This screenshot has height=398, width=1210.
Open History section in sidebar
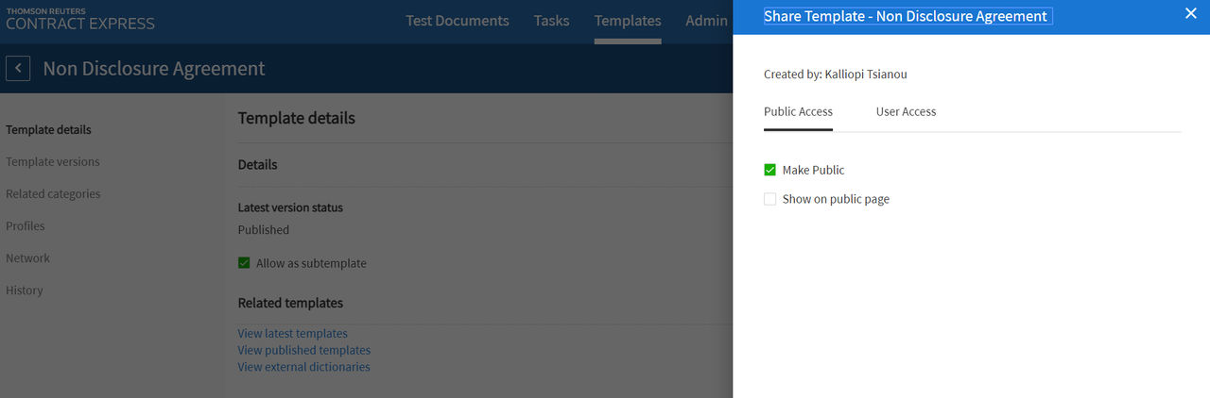pyautogui.click(x=25, y=290)
